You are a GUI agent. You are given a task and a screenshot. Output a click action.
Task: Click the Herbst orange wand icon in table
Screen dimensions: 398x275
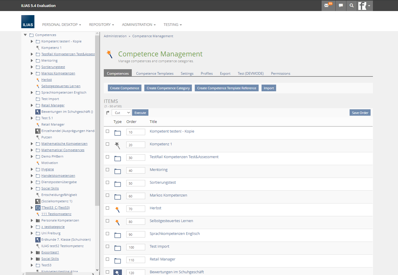point(117,209)
